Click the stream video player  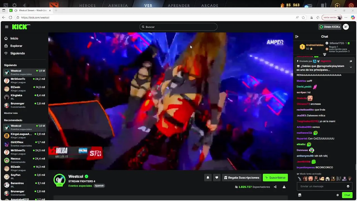point(170,101)
